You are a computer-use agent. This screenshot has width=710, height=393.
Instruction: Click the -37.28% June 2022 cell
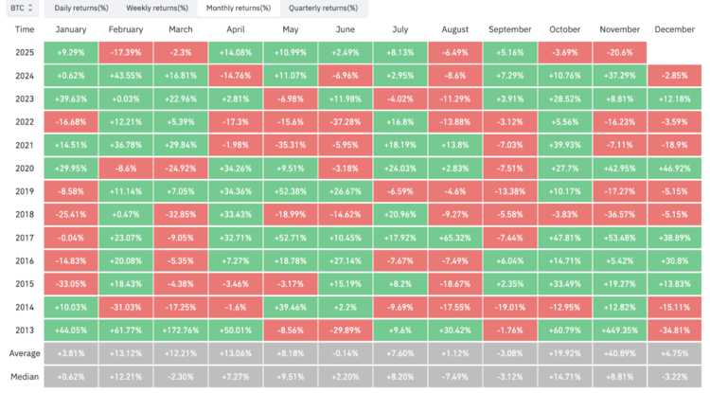coord(346,122)
